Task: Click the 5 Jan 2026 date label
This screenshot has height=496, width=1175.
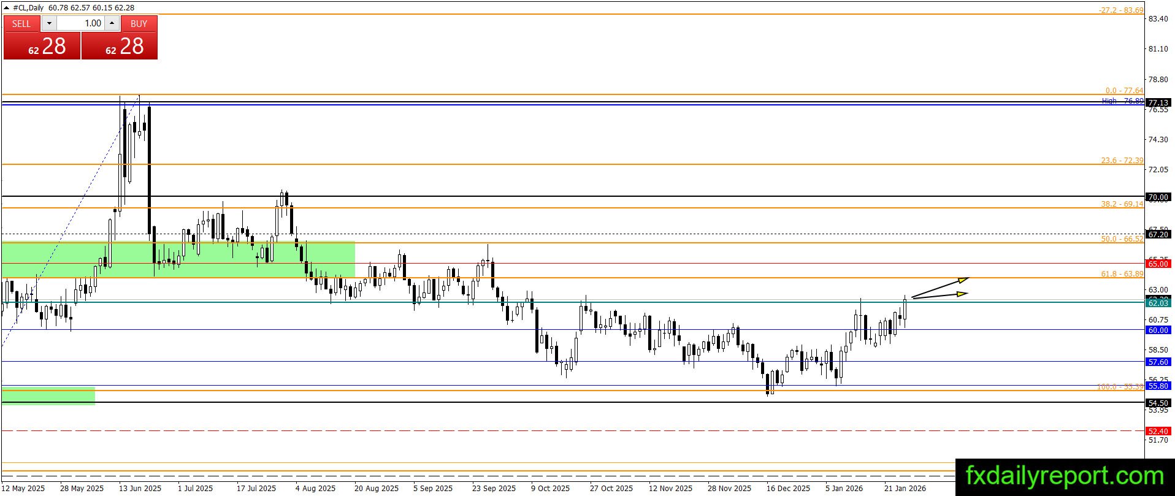Action: (x=844, y=489)
